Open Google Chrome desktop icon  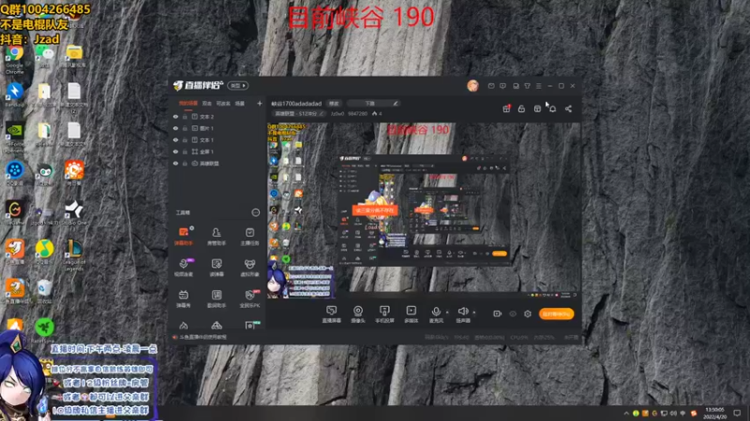14,59
